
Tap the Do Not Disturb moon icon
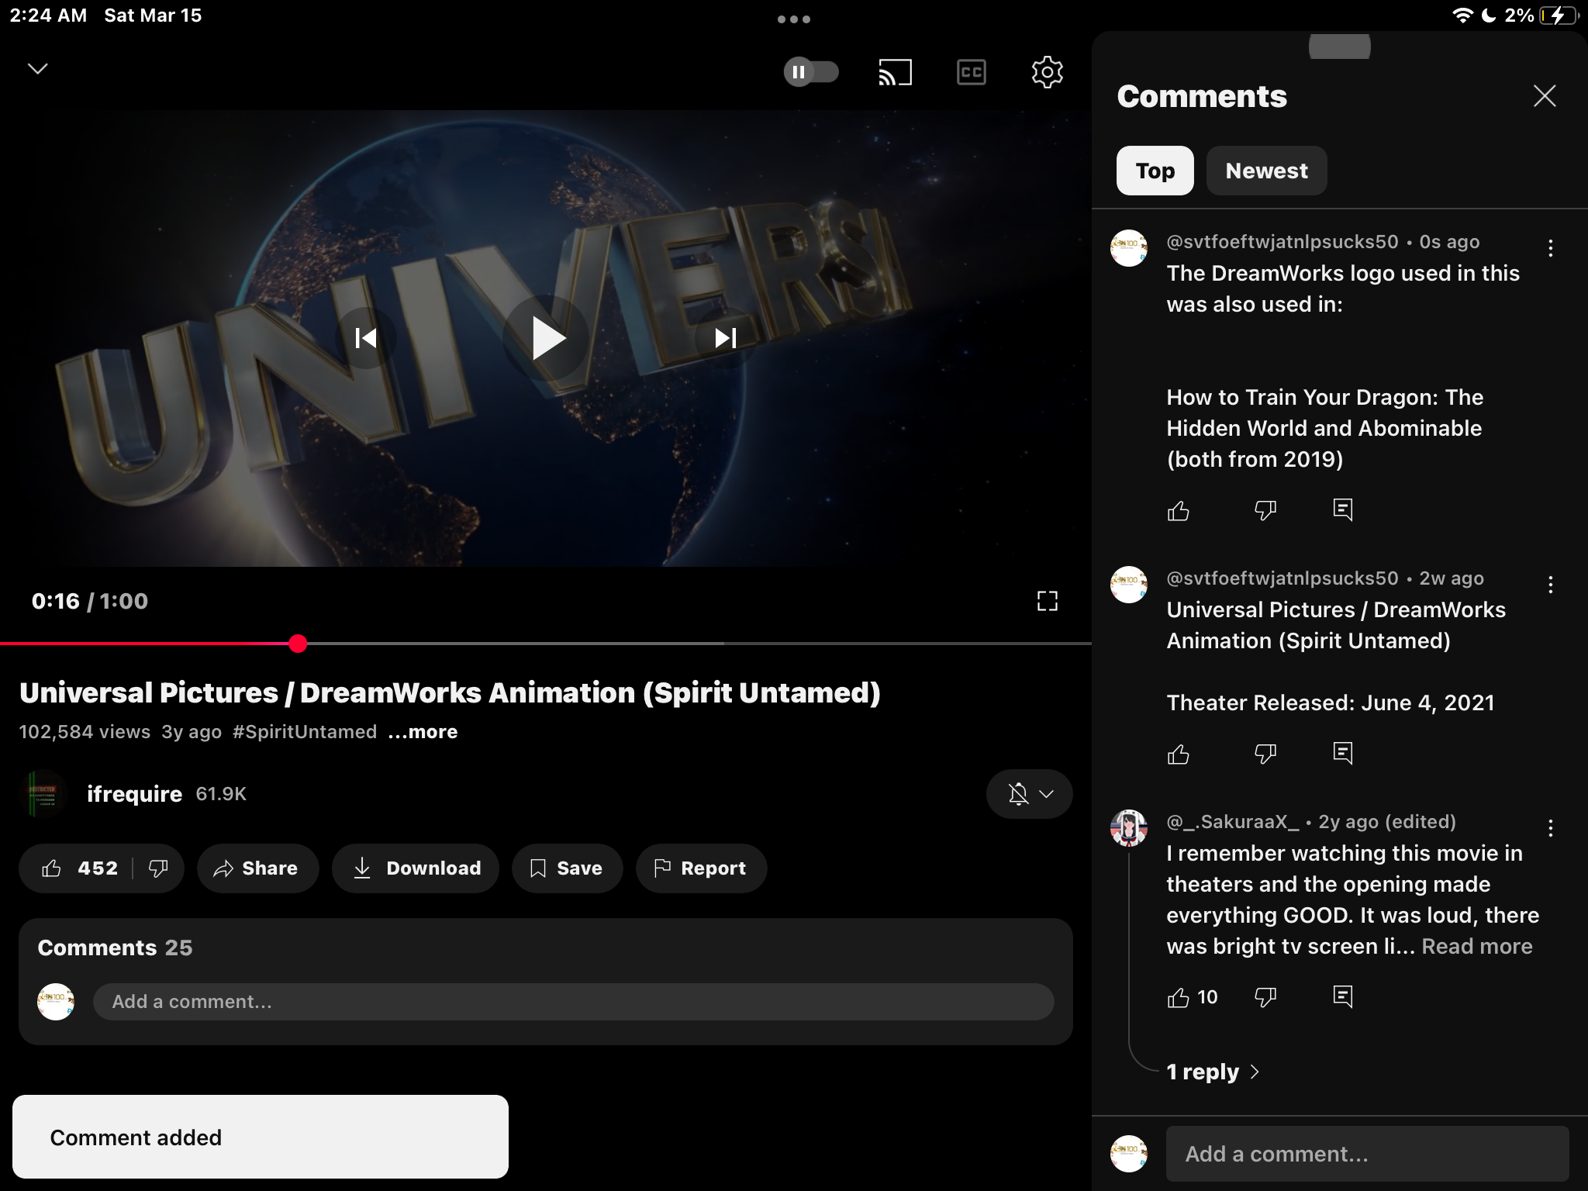tap(1489, 16)
